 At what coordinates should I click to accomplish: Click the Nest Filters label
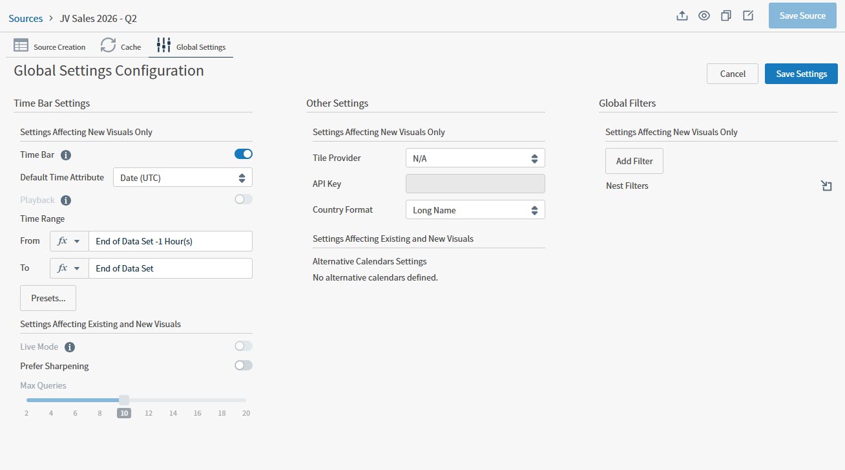coord(627,186)
